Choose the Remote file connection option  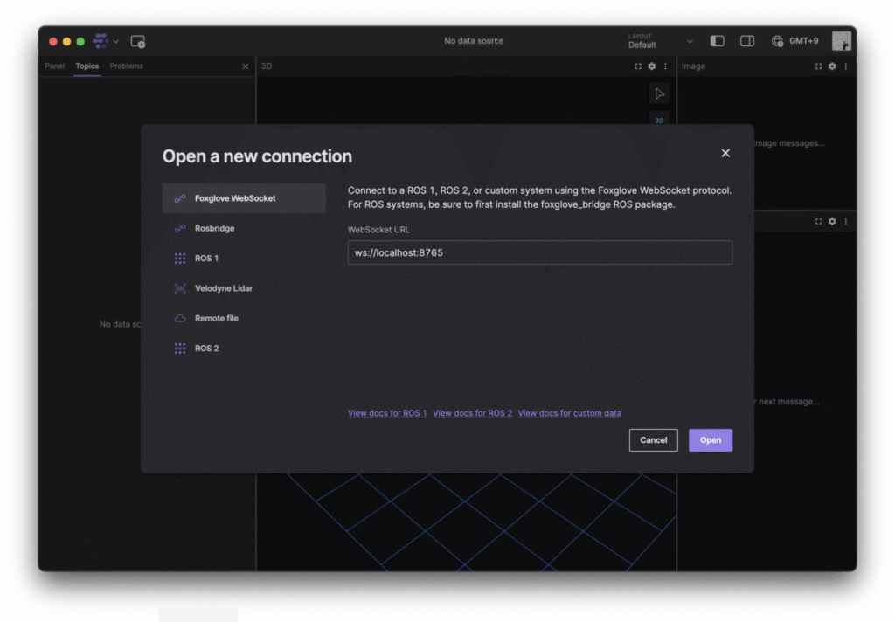click(216, 319)
